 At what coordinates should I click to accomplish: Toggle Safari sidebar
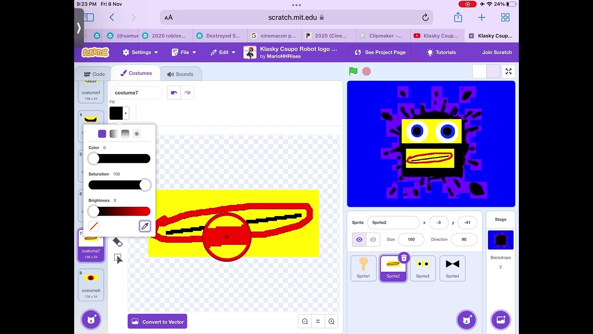[89, 18]
